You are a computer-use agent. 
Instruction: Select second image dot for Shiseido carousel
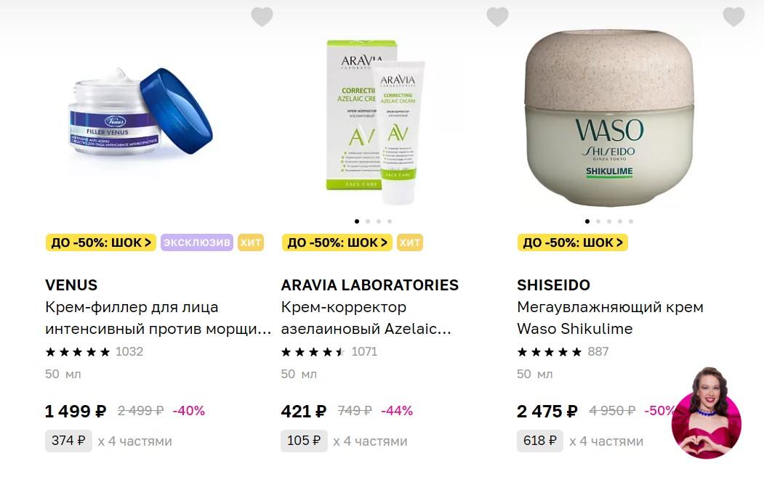coord(598,221)
